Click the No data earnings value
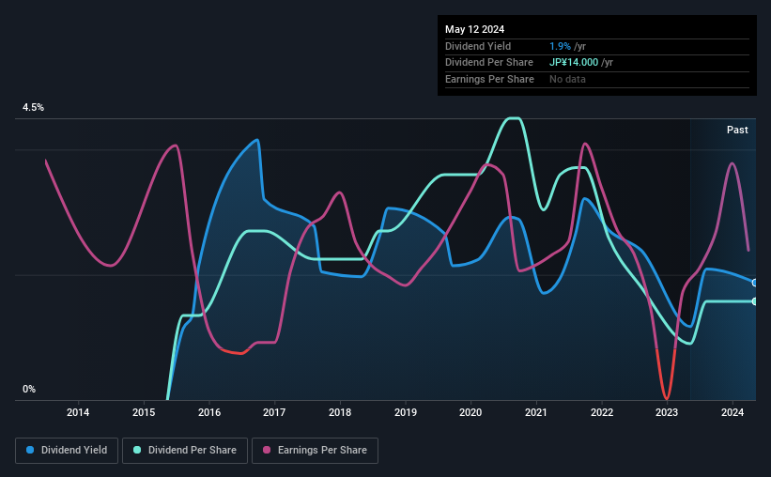The image size is (771, 477). pos(567,79)
